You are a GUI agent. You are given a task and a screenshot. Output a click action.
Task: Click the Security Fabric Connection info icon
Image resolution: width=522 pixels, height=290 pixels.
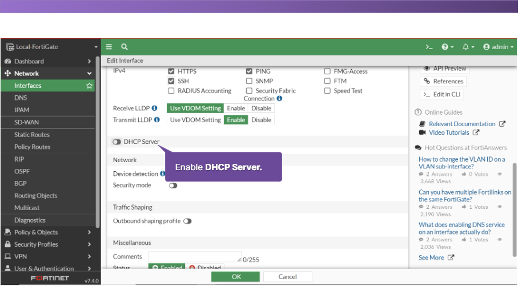pyautogui.click(x=279, y=99)
